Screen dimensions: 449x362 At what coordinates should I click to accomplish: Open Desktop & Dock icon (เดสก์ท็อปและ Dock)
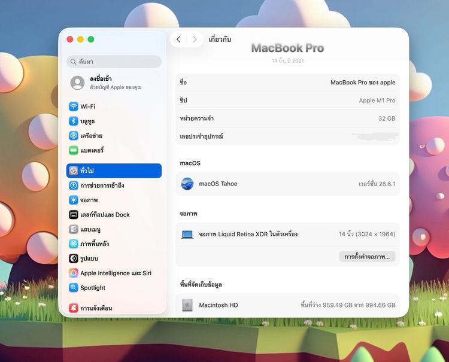(73, 215)
